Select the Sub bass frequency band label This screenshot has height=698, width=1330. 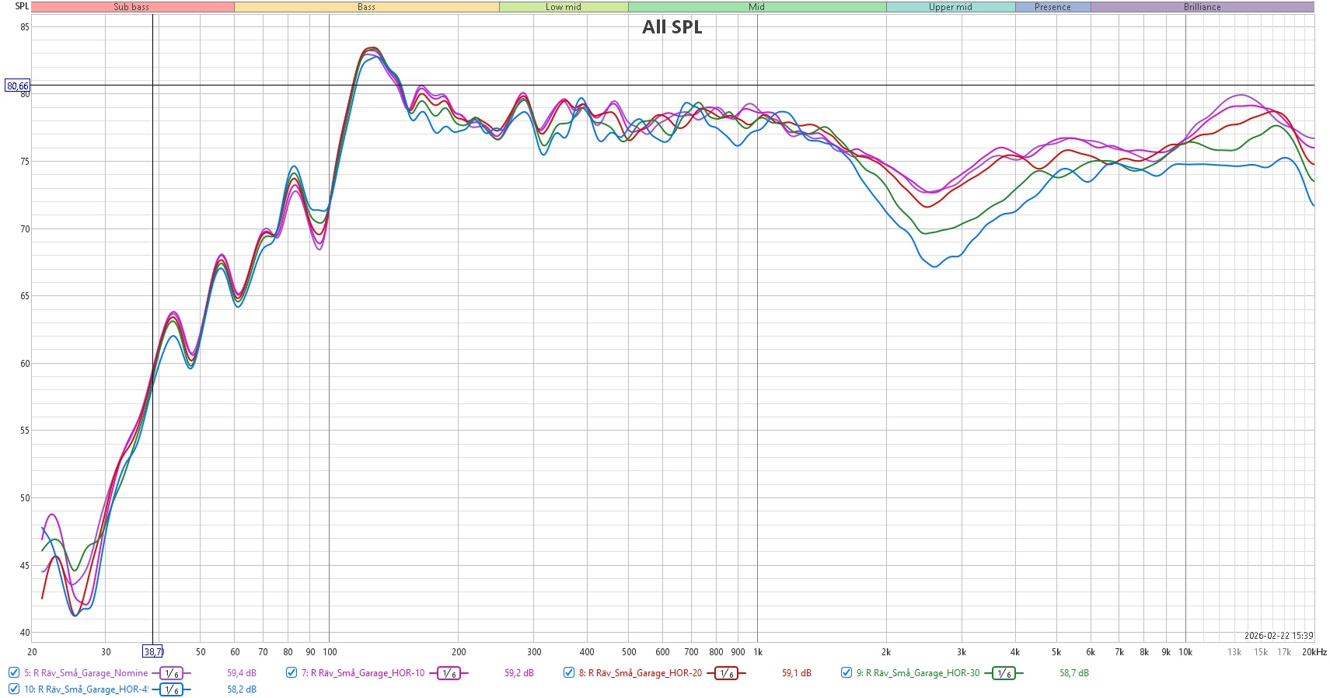point(132,7)
